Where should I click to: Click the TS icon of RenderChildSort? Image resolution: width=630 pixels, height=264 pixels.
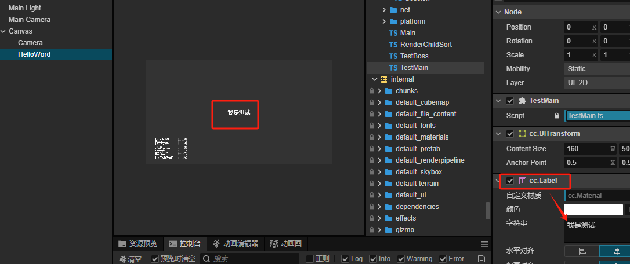tap(393, 44)
